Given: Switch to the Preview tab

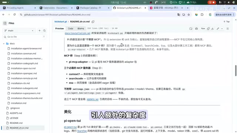Looking at the screenshot, I should pos(59,28).
